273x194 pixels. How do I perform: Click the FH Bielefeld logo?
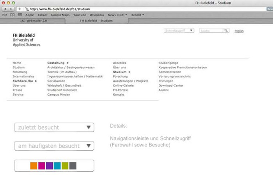[x=26, y=40]
